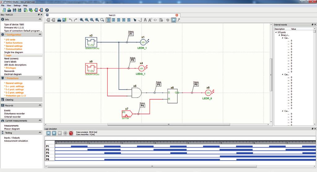Close the Test123 logic tab
This screenshot has height=172, width=317.
pos(177,15)
